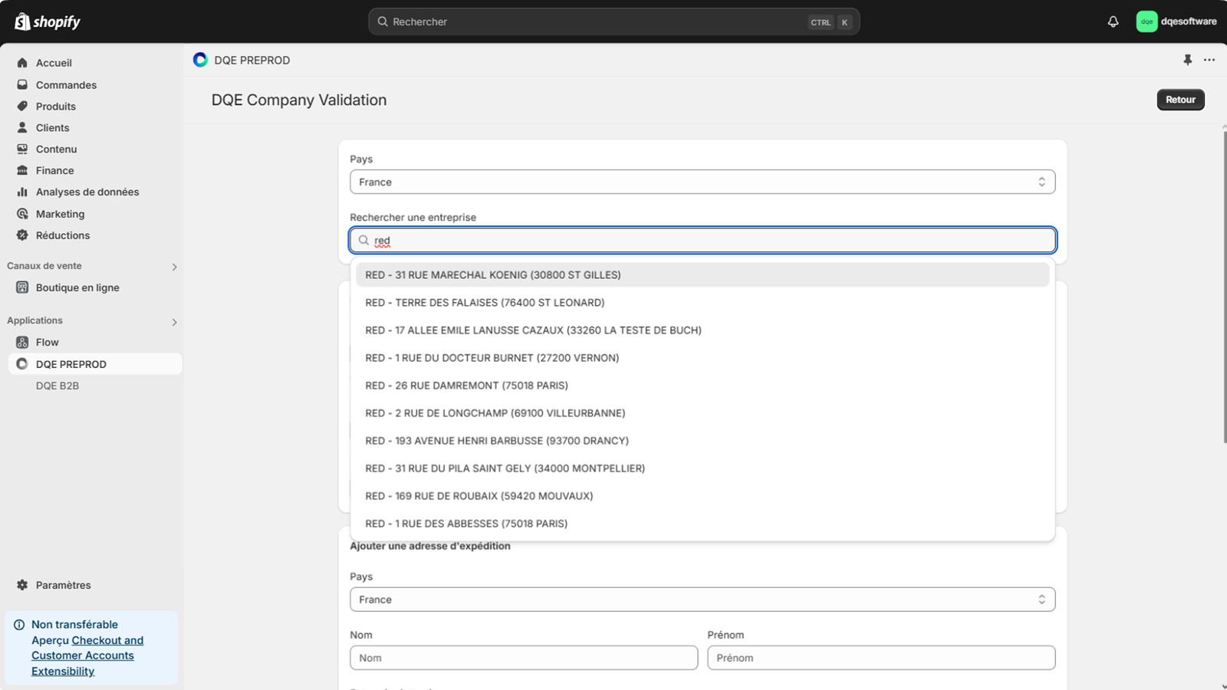
Task: Choose RED - 17 ALLEE EMILE LANUSSE CAZAUX
Action: (702, 330)
